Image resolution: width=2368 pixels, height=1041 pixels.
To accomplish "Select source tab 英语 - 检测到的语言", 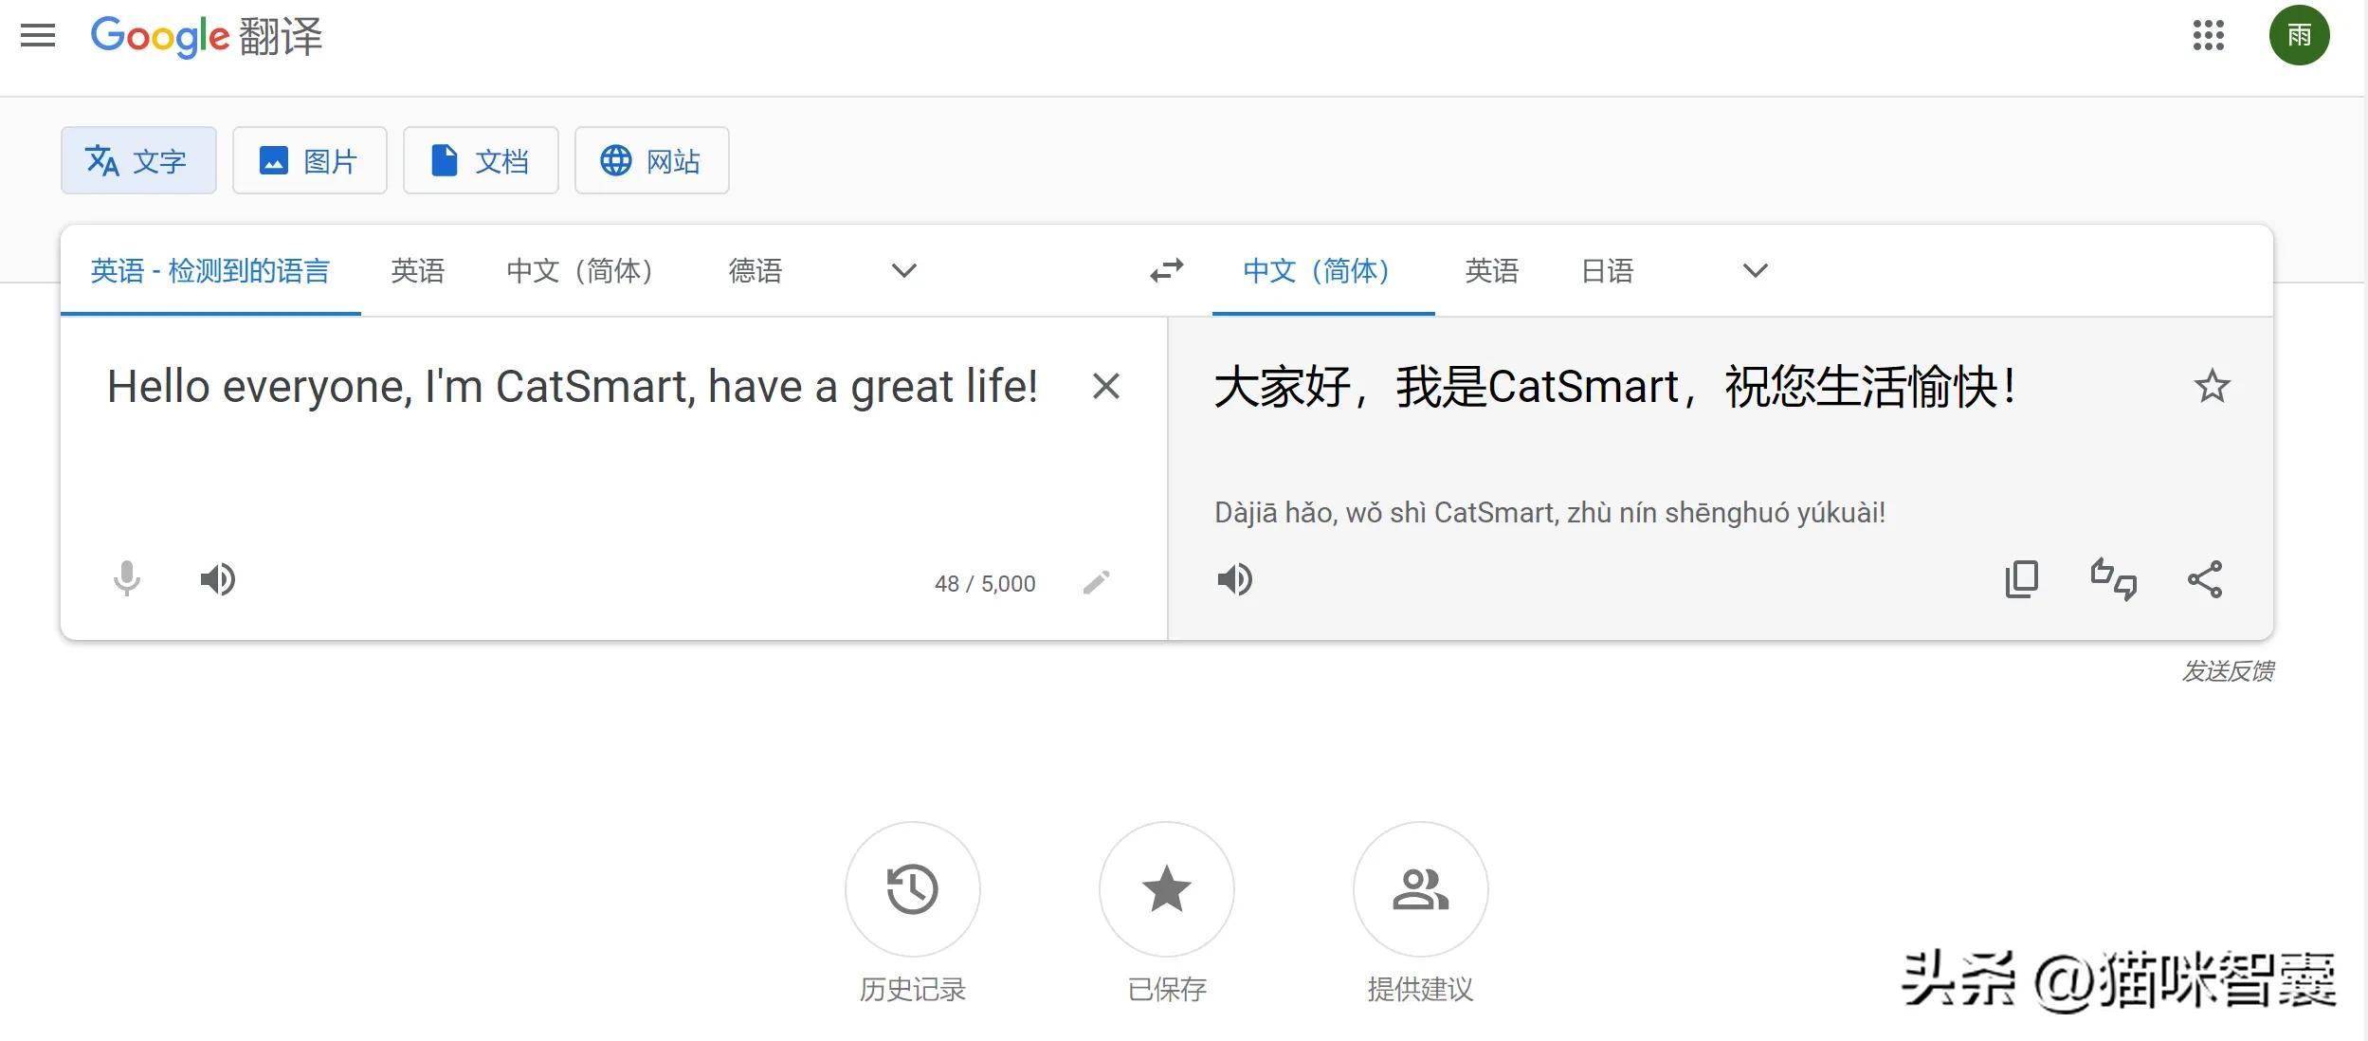I will [x=210, y=271].
